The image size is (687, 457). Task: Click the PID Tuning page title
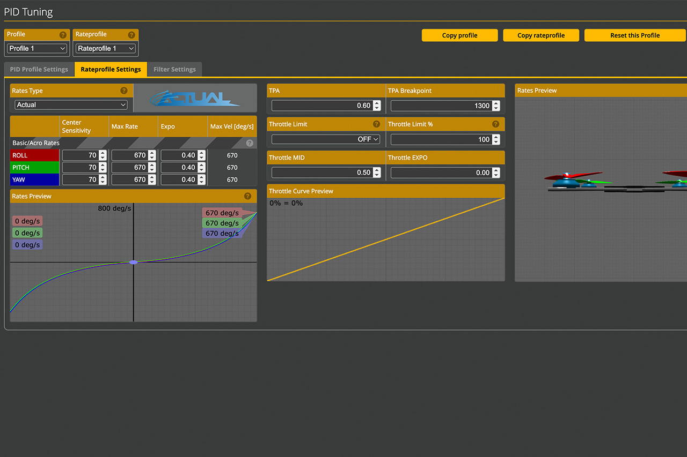point(28,11)
